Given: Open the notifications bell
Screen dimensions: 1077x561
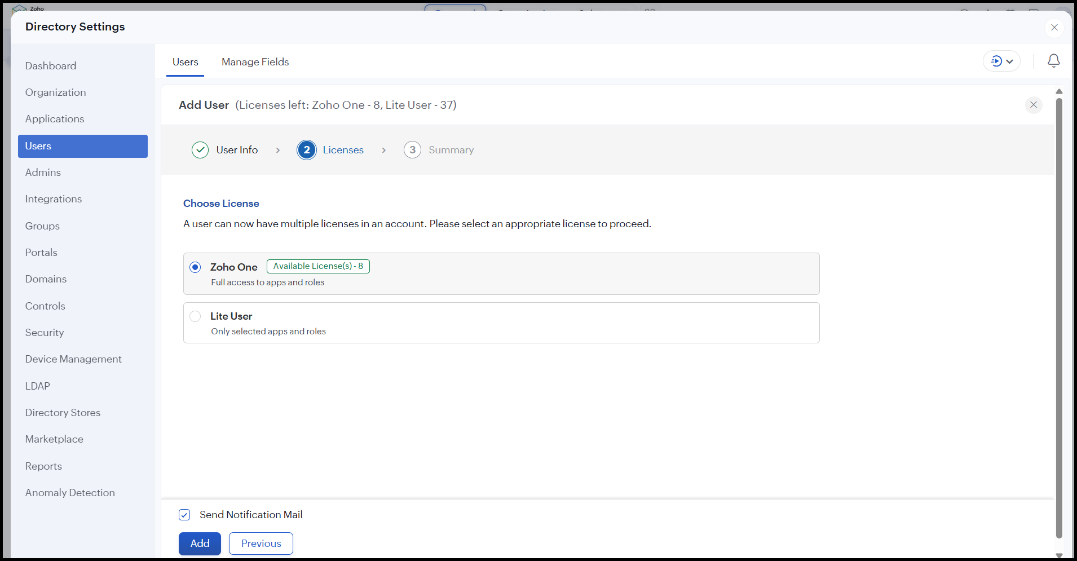Looking at the screenshot, I should (1053, 61).
